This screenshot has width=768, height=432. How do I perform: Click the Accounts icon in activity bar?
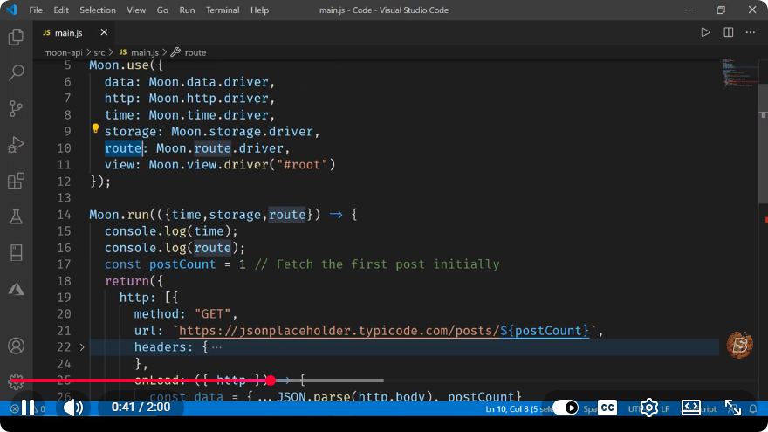17,346
